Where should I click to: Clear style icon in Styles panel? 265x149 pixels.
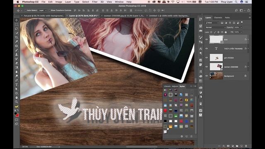click(182, 136)
